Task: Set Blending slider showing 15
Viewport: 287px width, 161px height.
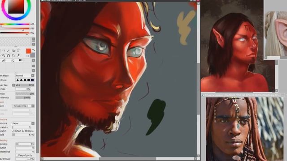Action: pyautogui.click(x=25, y=144)
